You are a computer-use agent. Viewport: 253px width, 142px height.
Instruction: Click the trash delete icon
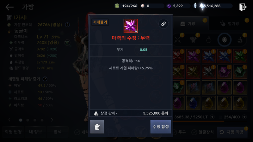click(97, 127)
